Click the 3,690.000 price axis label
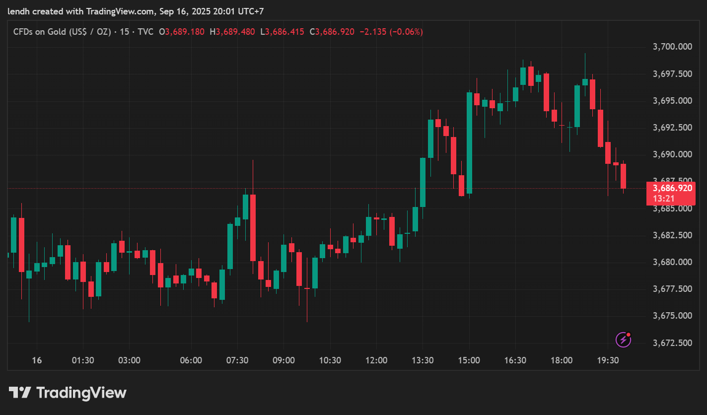The image size is (707, 415). coord(672,154)
